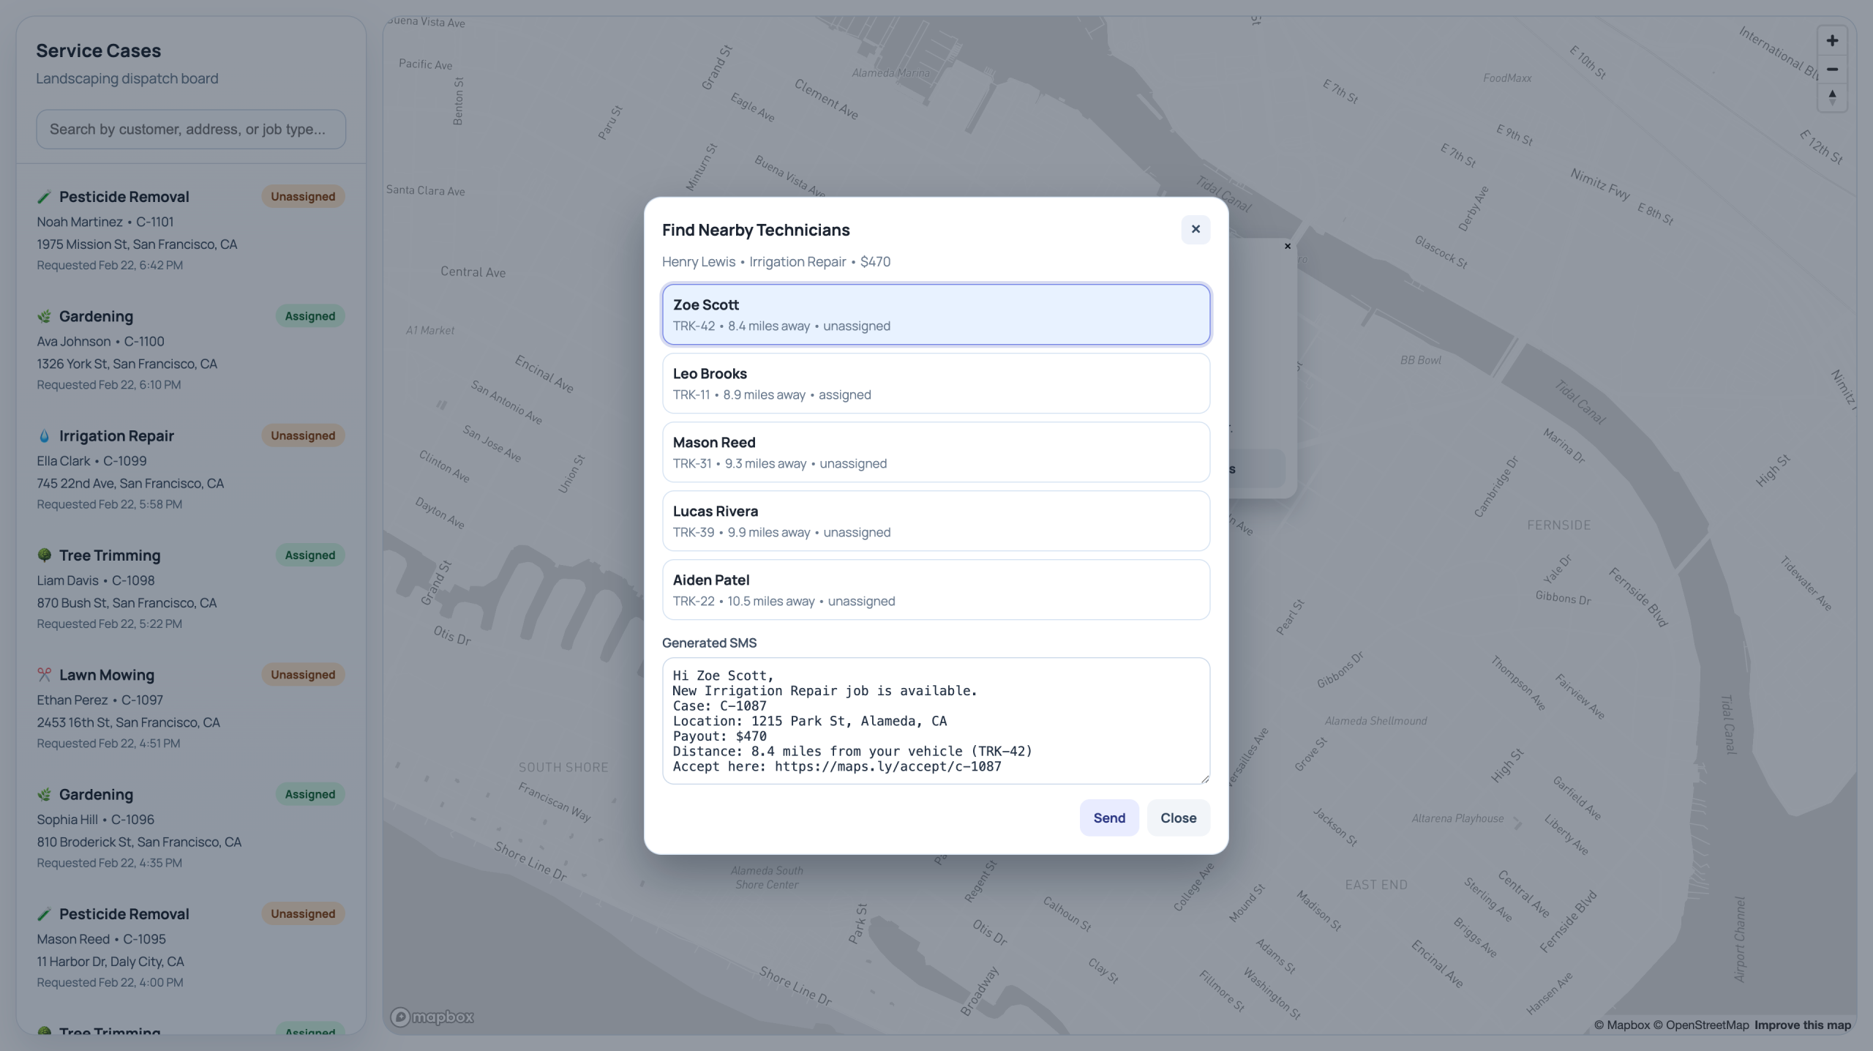
Task: Close the small map popup behind dialog
Action: 1287,247
